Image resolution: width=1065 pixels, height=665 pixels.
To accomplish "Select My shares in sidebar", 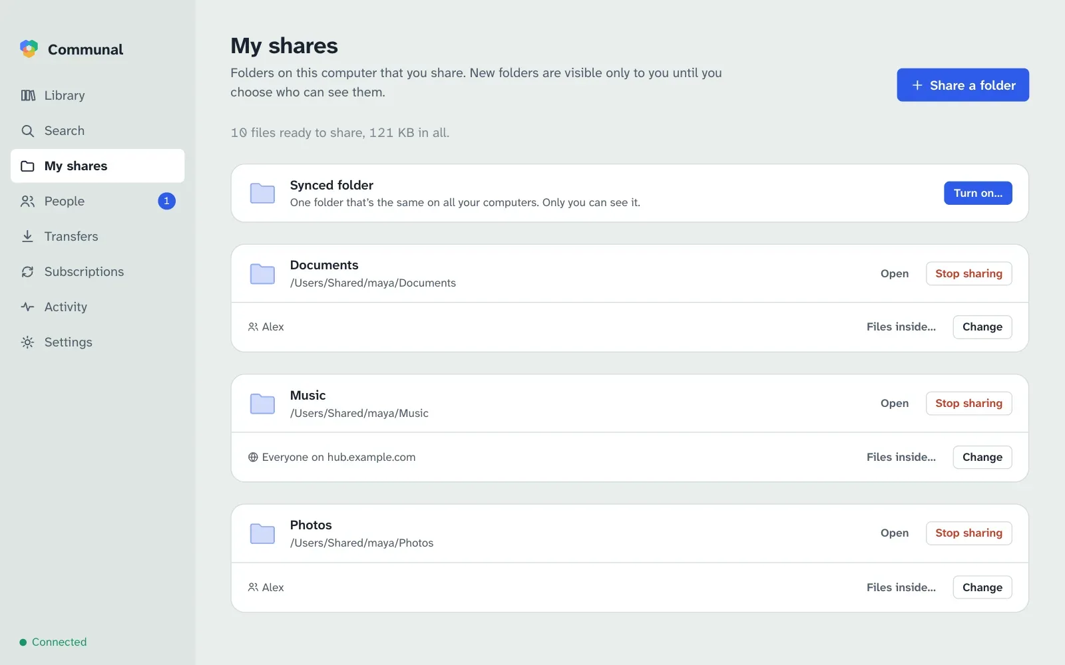I will point(97,166).
